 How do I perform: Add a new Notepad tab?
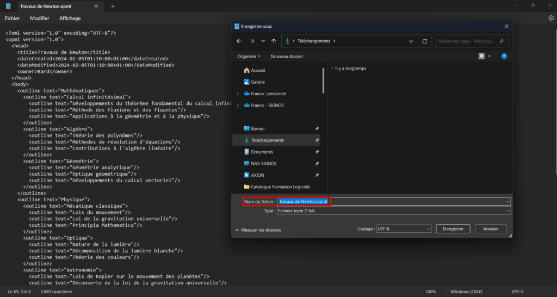coord(113,6)
